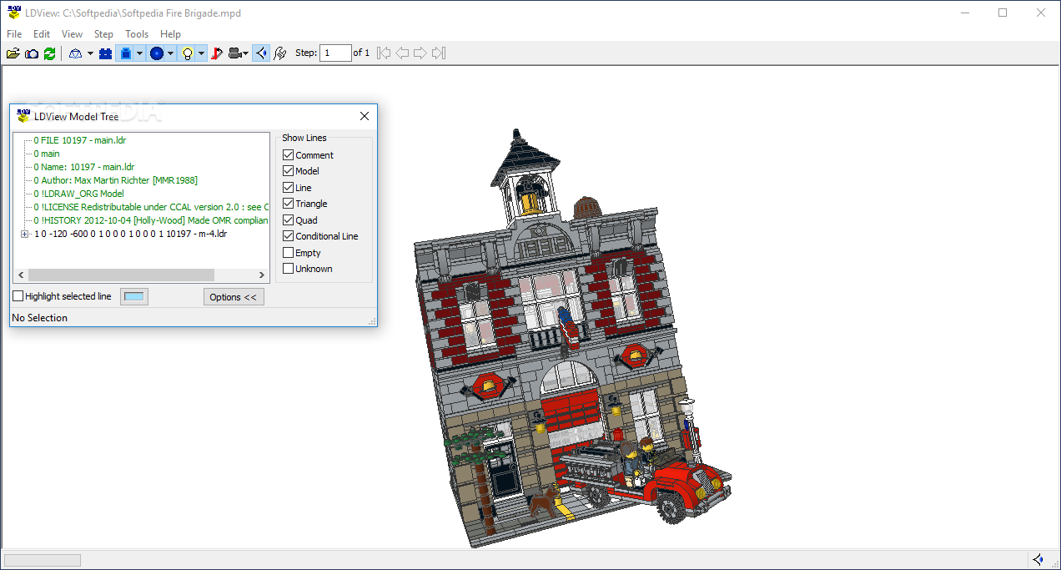The image size is (1061, 570).
Task: Click the Step number input field
Action: point(335,53)
